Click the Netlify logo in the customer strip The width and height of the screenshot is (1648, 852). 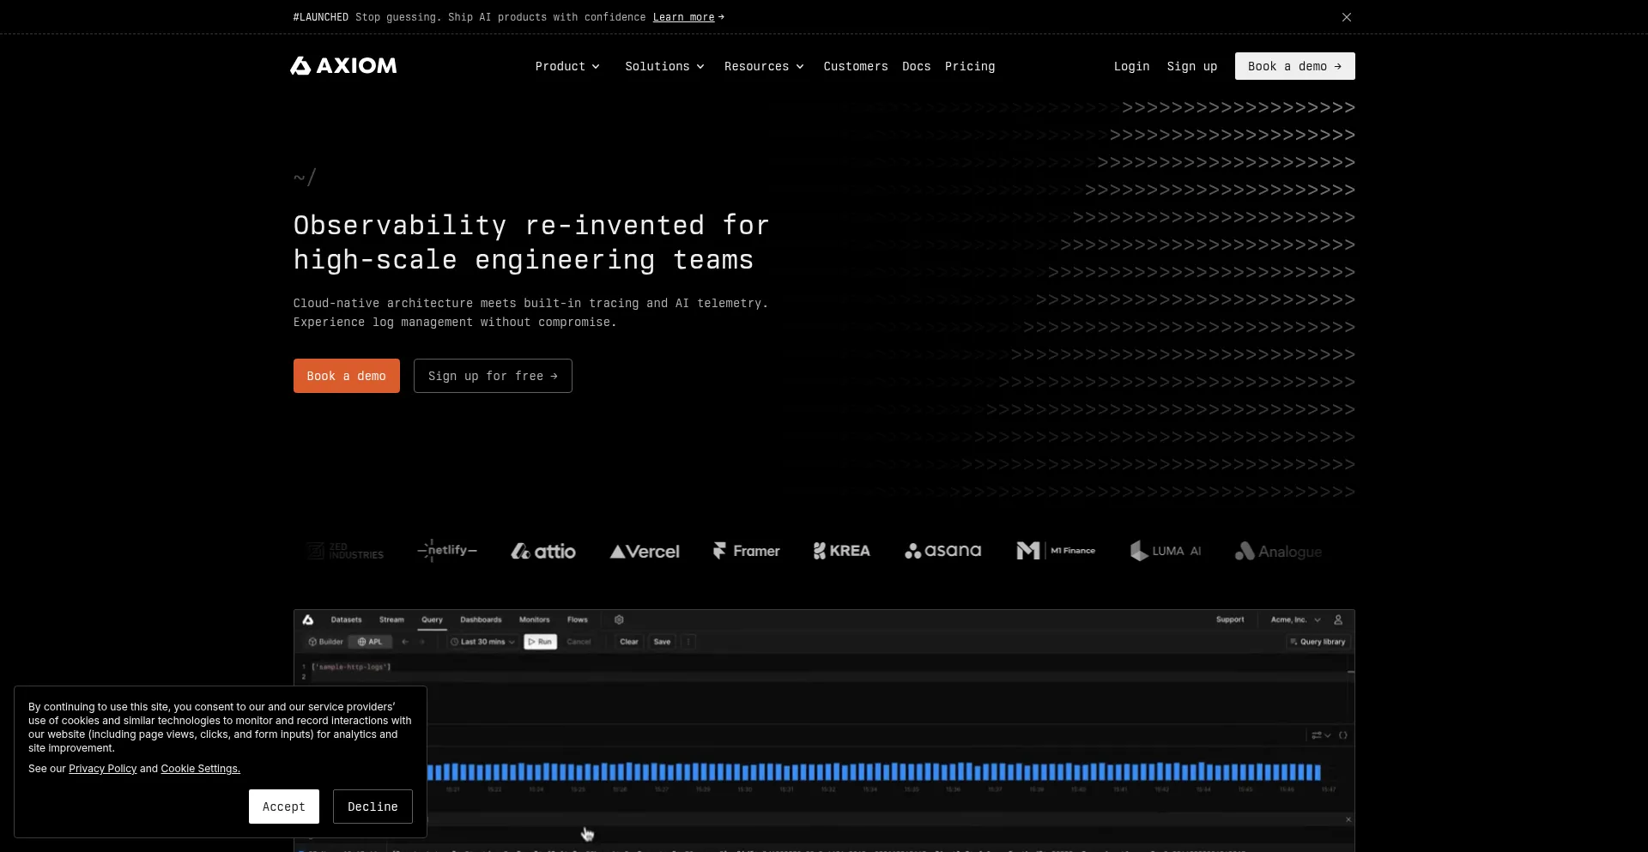[447, 550]
